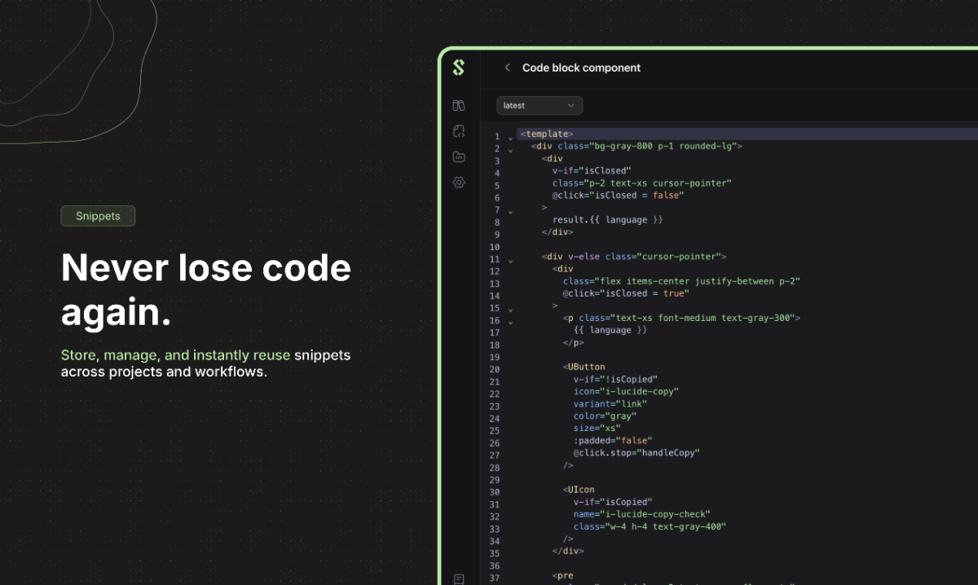Click the Code block component title
The height and width of the screenshot is (585, 978).
pos(581,68)
